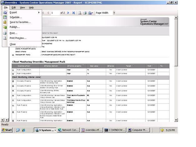196x147 pixels.
Task: Click the horizontal scroll left arrow
Action: (x=2, y=120)
